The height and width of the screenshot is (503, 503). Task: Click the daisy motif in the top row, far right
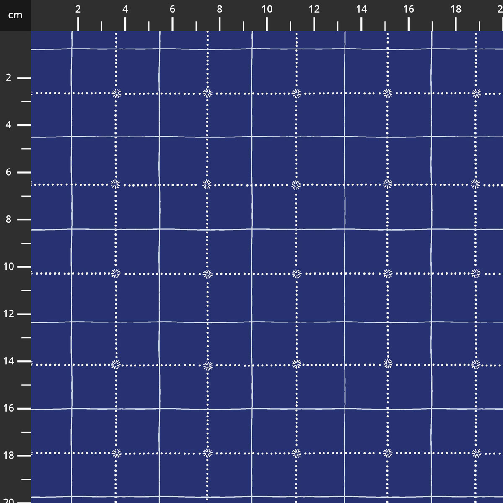point(476,93)
